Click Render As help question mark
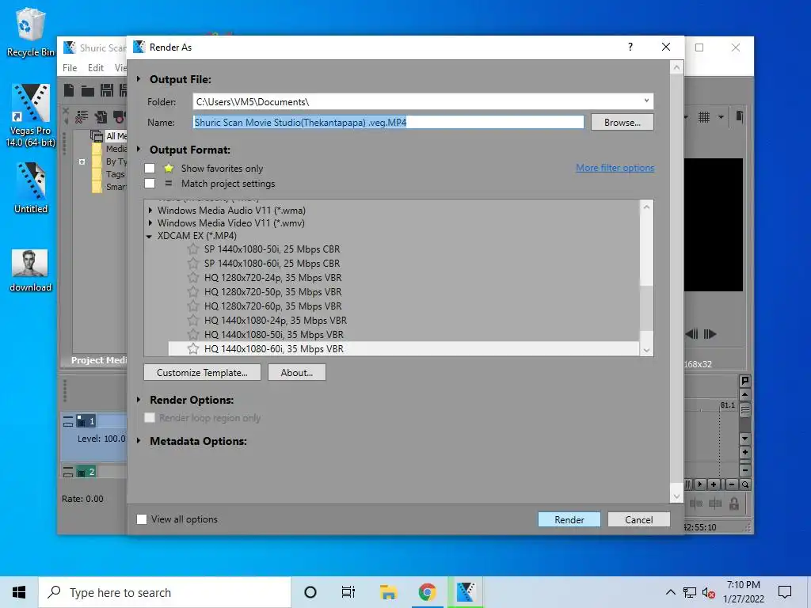This screenshot has height=608, width=811. (x=630, y=47)
